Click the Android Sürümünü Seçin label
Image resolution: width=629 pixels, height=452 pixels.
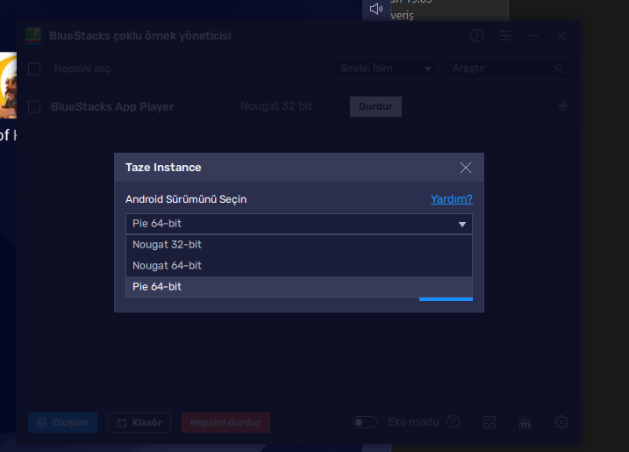coord(186,199)
